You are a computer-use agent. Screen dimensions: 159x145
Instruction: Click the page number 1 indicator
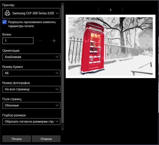[x=111, y=10]
